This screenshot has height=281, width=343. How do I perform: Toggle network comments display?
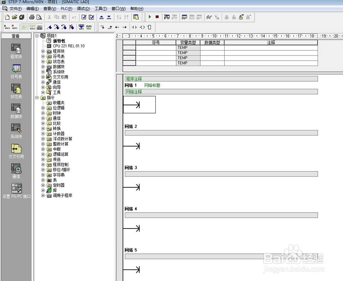point(32,27)
